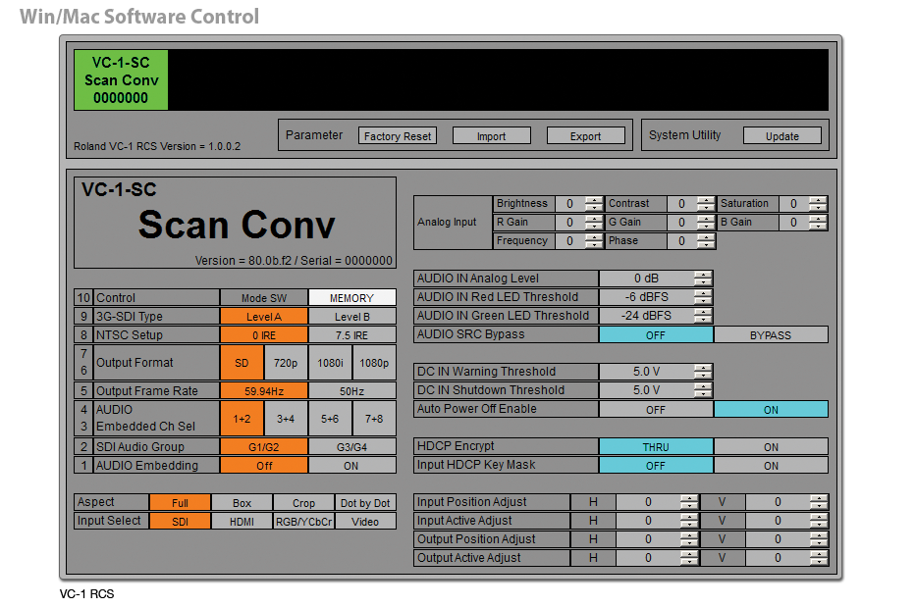Select embedded audio channels 1+2
Screen dimensions: 915x608
tap(242, 419)
